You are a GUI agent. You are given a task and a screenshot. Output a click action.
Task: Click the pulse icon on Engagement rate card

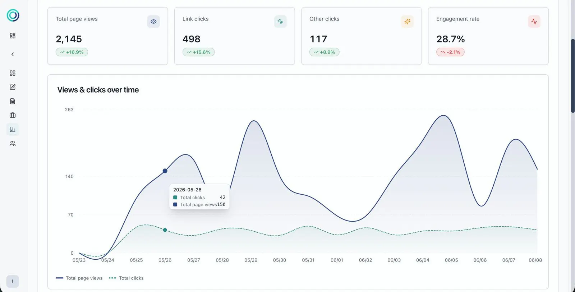pyautogui.click(x=534, y=22)
